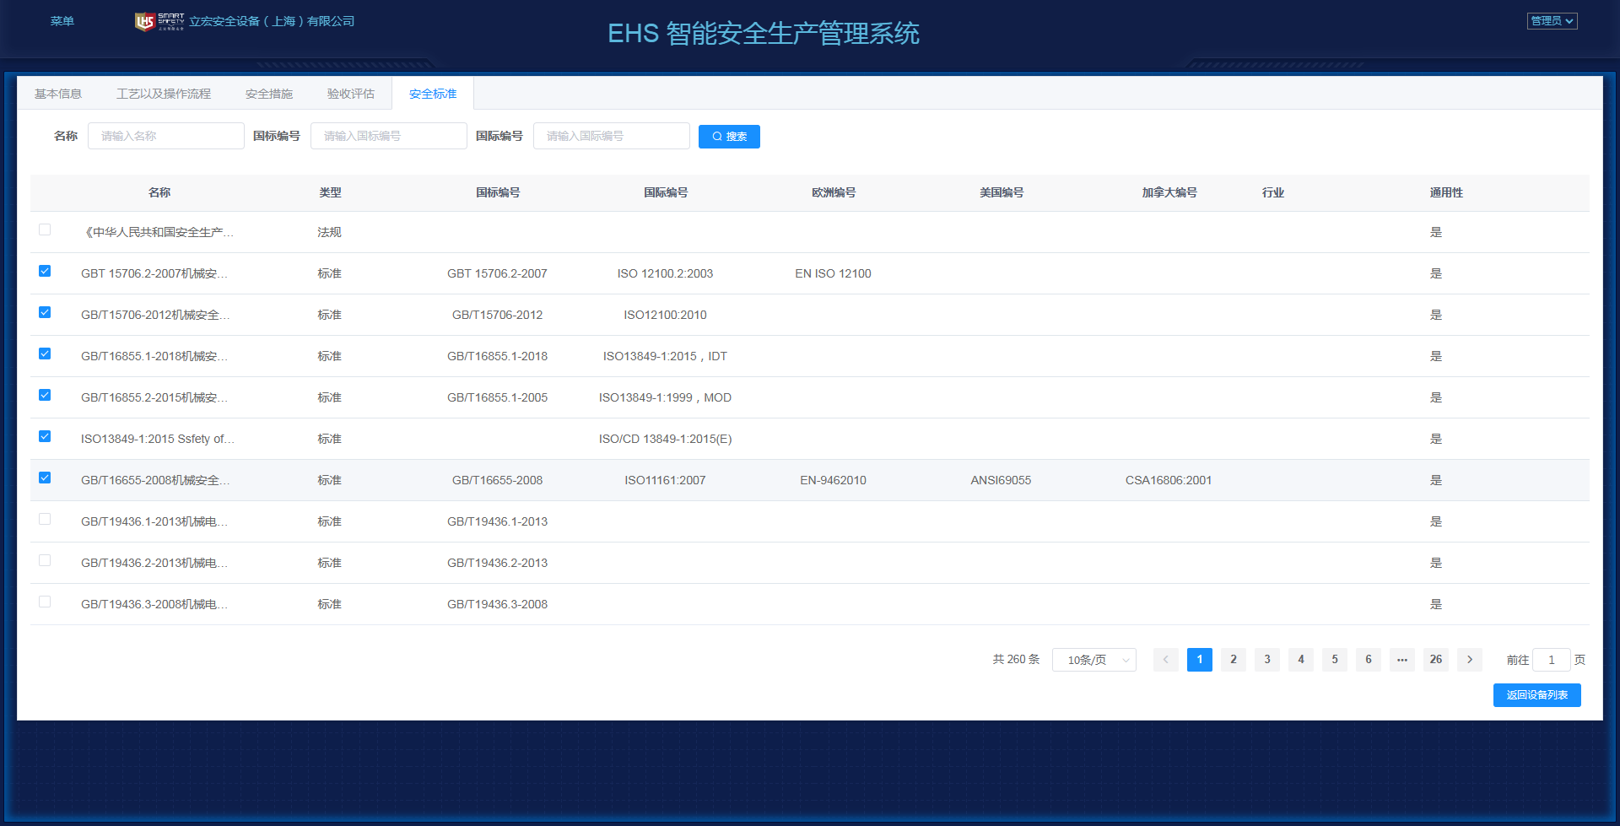Click the 返回设备列表 button

tap(1536, 695)
